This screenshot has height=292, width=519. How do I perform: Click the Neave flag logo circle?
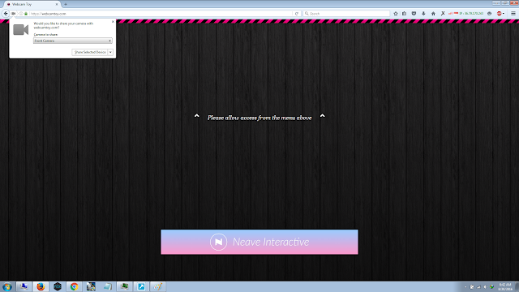(218, 242)
